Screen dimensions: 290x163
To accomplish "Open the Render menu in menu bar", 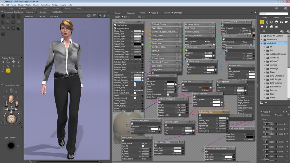I will pyautogui.click(x=36, y=5).
